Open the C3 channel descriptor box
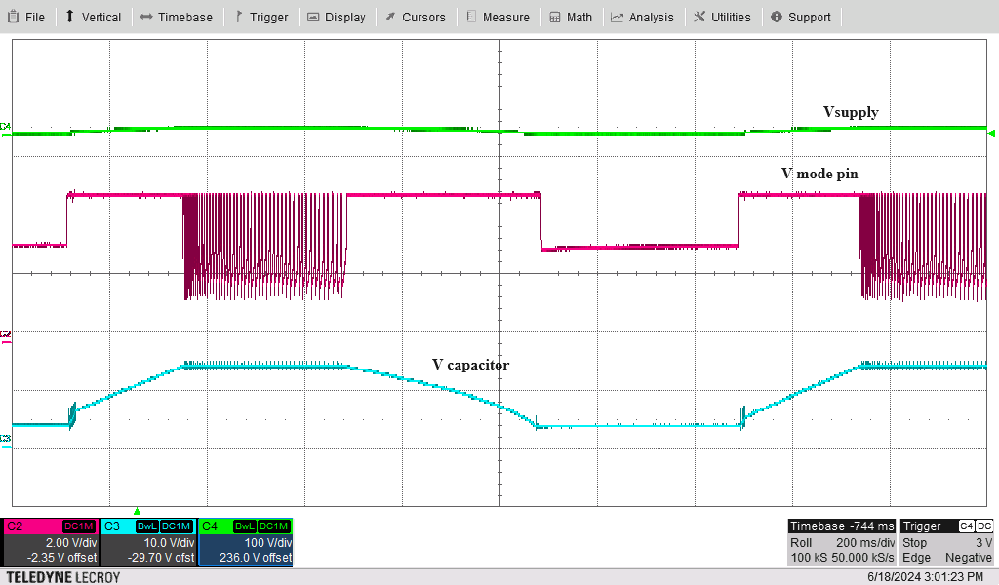999x585 pixels. tap(148, 542)
